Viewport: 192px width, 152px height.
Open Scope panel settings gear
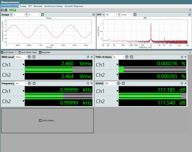(43, 14)
